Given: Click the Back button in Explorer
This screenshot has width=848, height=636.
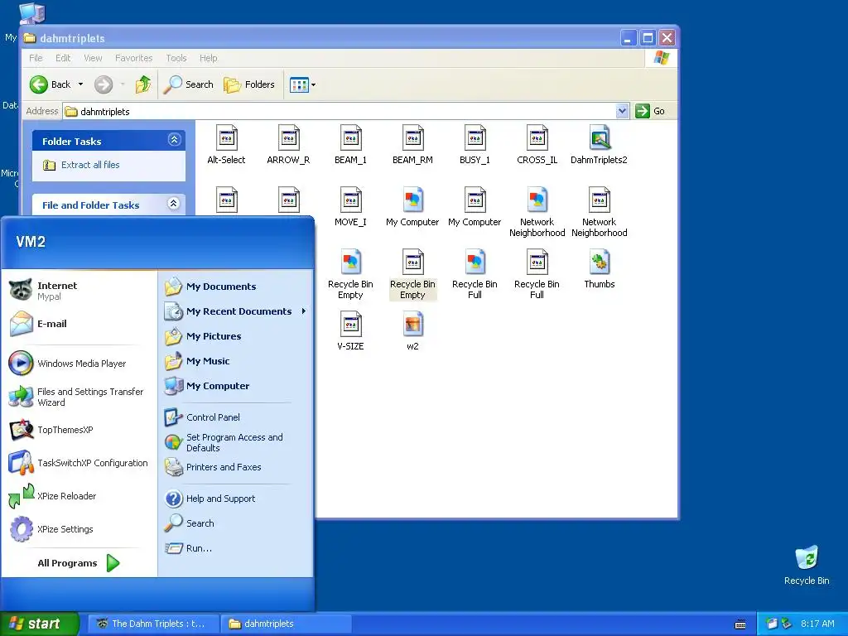Looking at the screenshot, I should 50,84.
